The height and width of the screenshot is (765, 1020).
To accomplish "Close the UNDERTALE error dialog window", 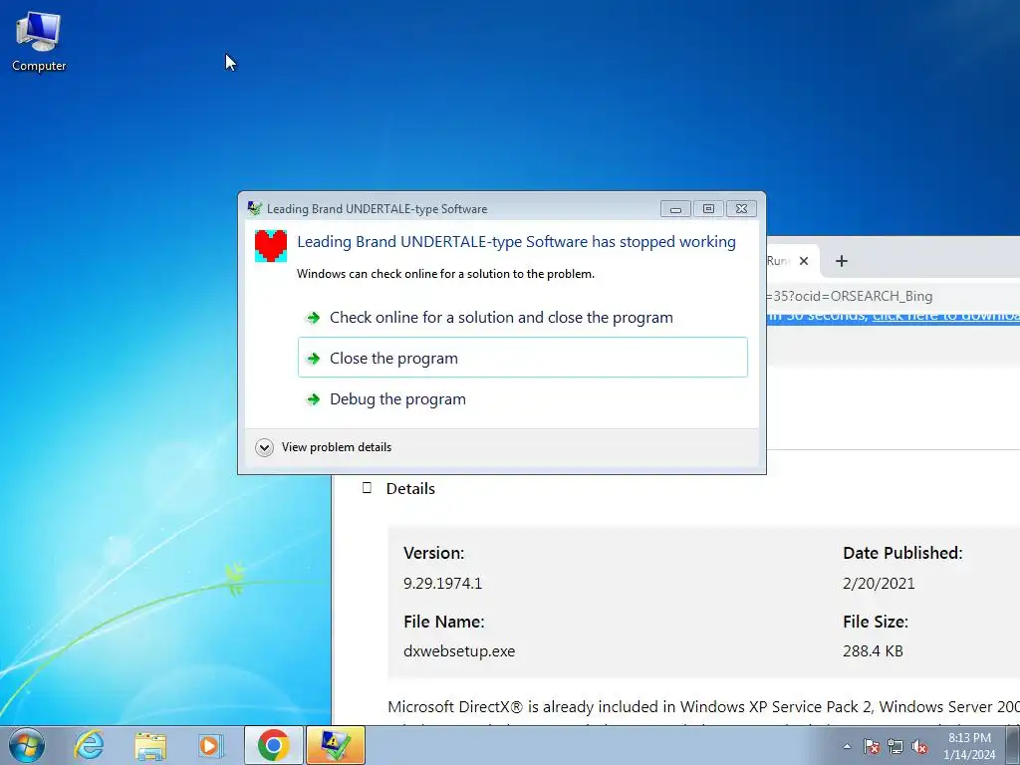I will click(x=741, y=209).
